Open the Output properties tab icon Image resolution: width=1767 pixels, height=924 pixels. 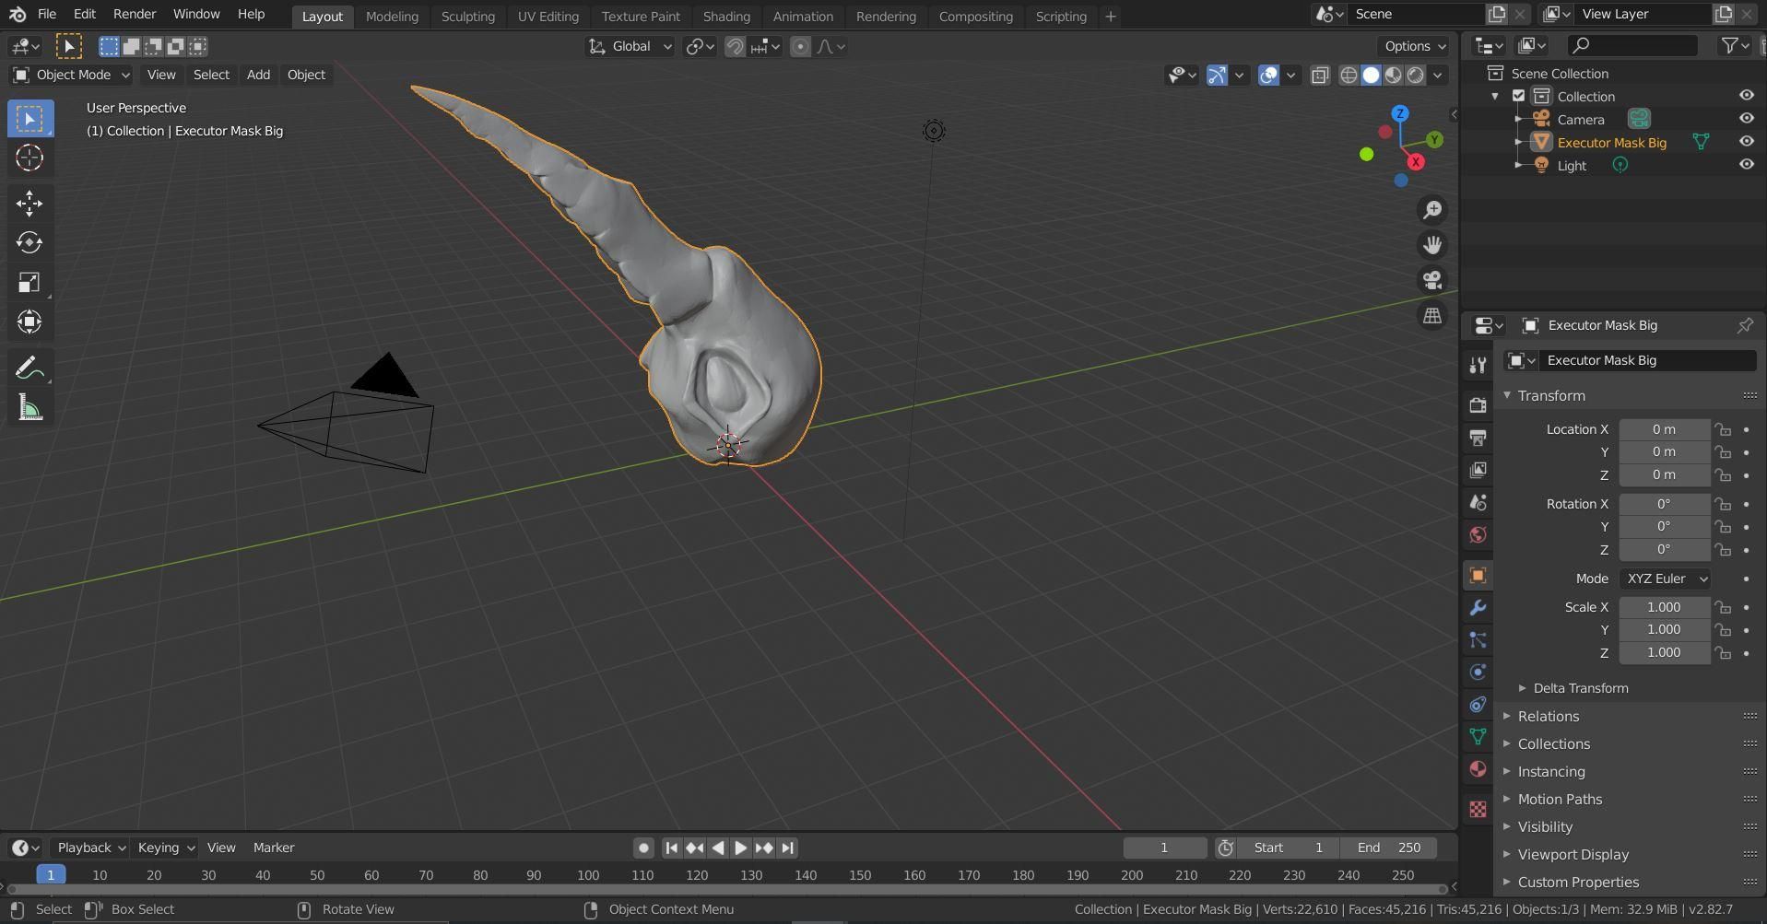(x=1478, y=438)
